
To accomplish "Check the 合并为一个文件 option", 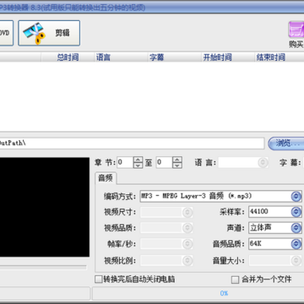I will 235,280.
